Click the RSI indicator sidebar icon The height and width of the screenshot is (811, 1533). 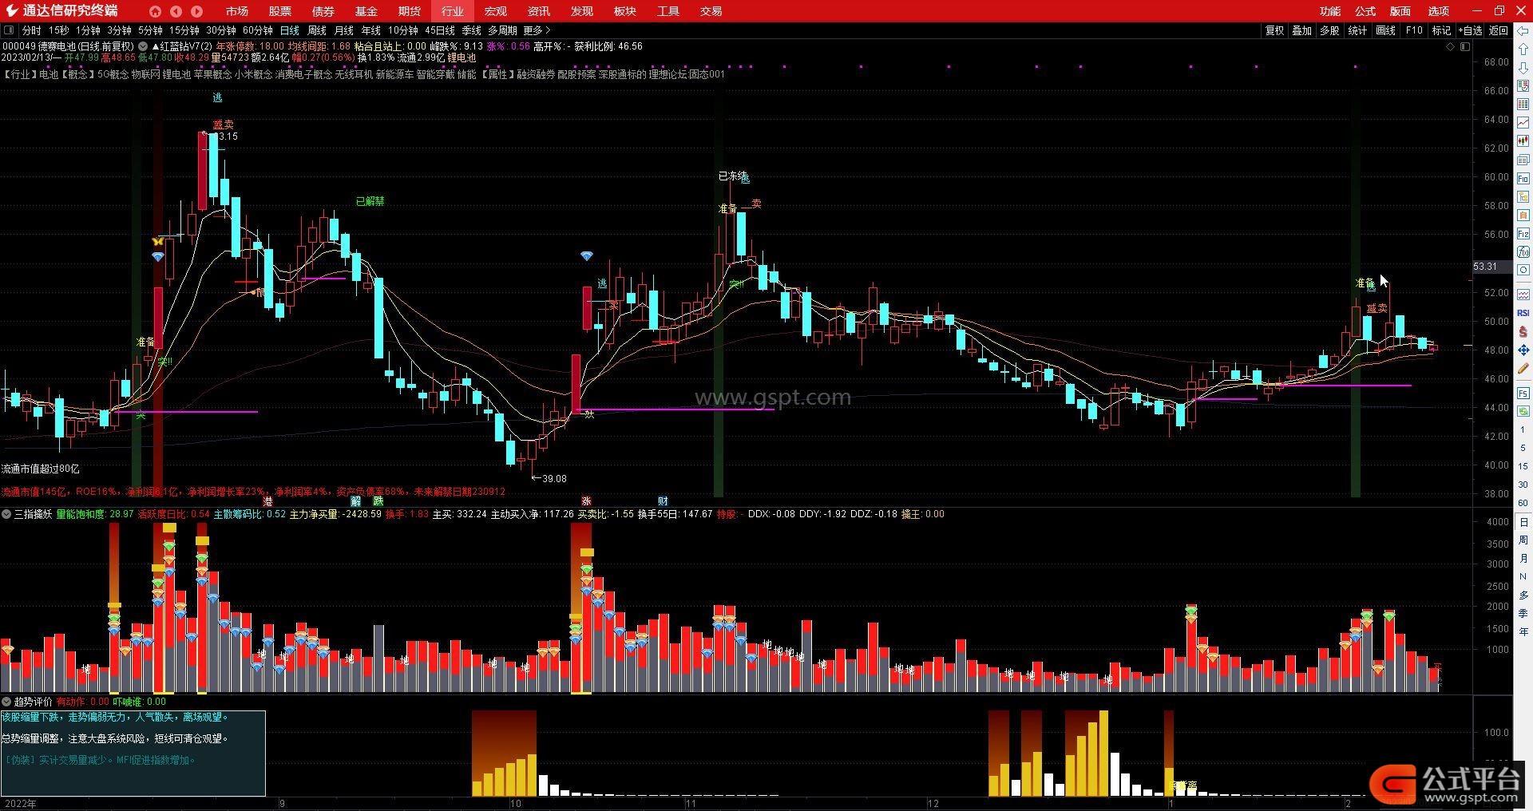(x=1523, y=313)
